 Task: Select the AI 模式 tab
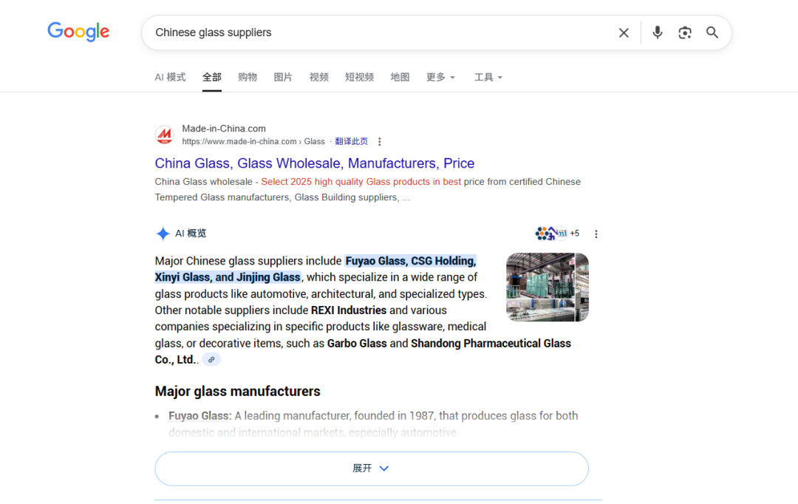[x=170, y=78]
